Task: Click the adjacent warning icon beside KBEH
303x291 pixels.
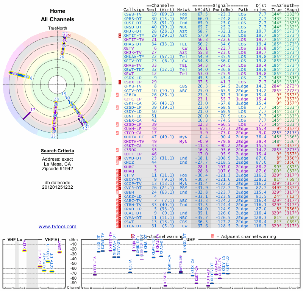Action: [118, 192]
